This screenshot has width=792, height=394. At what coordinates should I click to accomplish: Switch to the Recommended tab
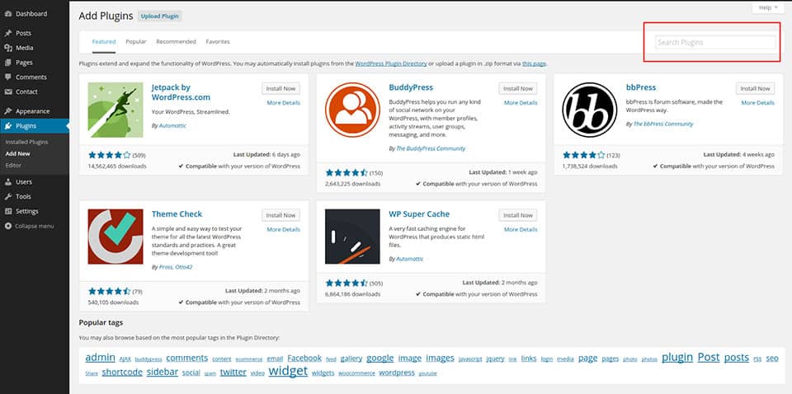[176, 42]
